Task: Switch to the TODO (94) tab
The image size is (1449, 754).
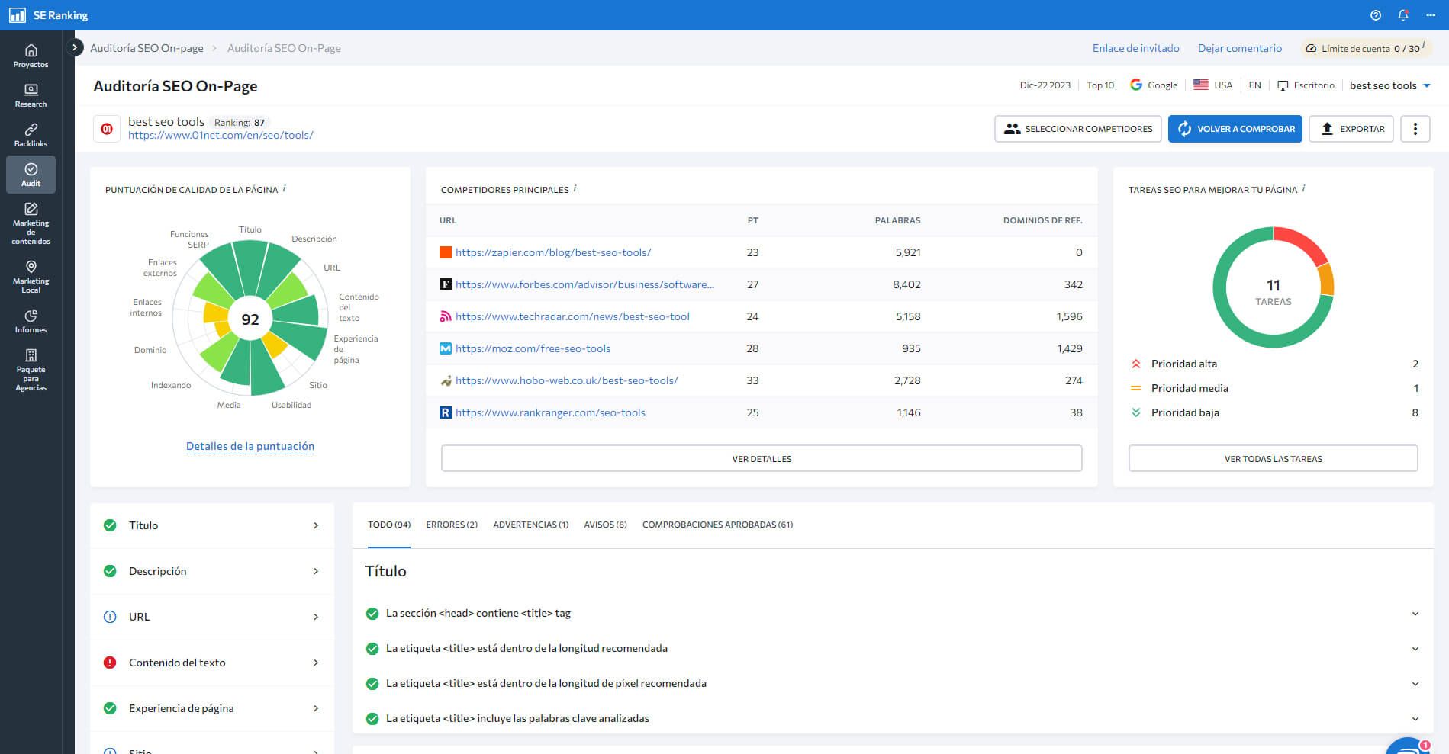Action: click(389, 525)
